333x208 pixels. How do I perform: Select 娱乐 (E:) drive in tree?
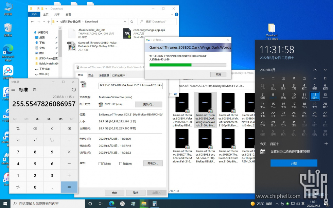44,74
